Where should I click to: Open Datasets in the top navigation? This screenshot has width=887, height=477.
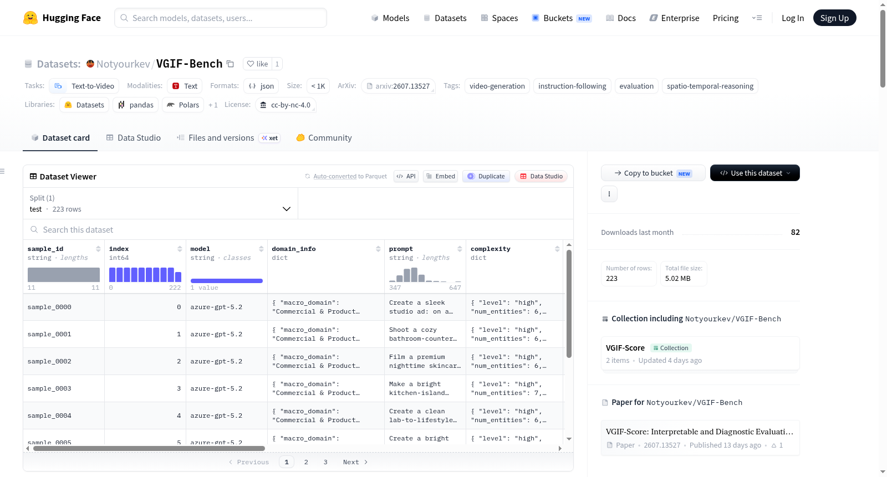coord(445,18)
